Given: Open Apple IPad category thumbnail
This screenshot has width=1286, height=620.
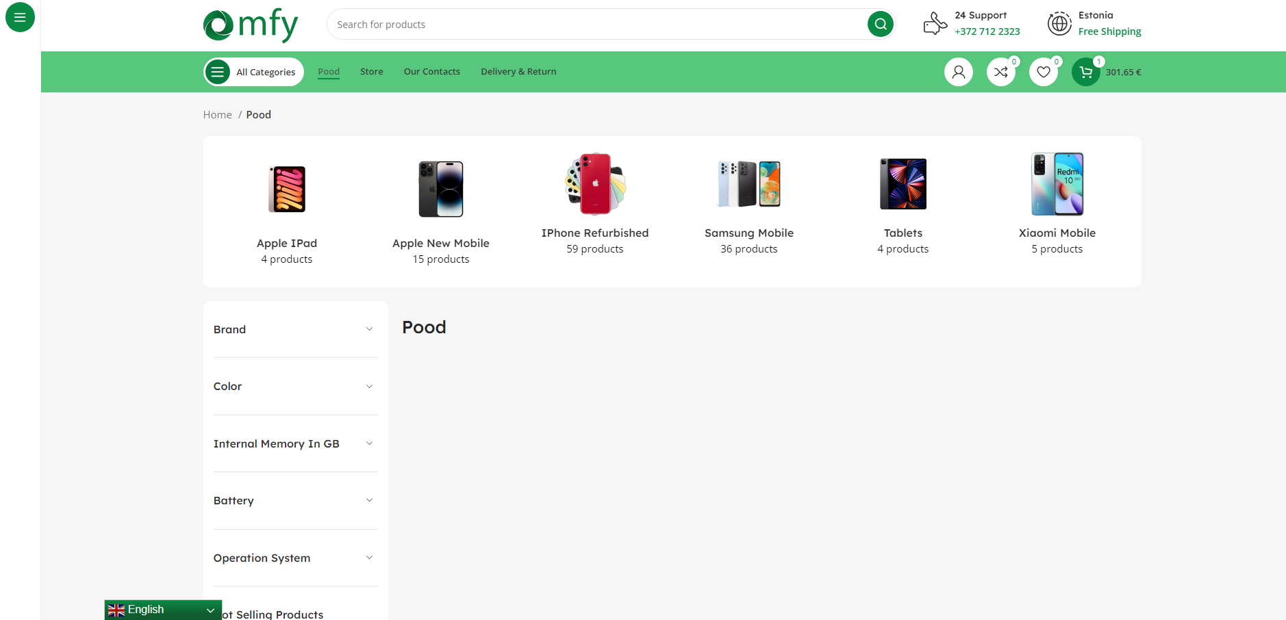Looking at the screenshot, I should pyautogui.click(x=287, y=190).
